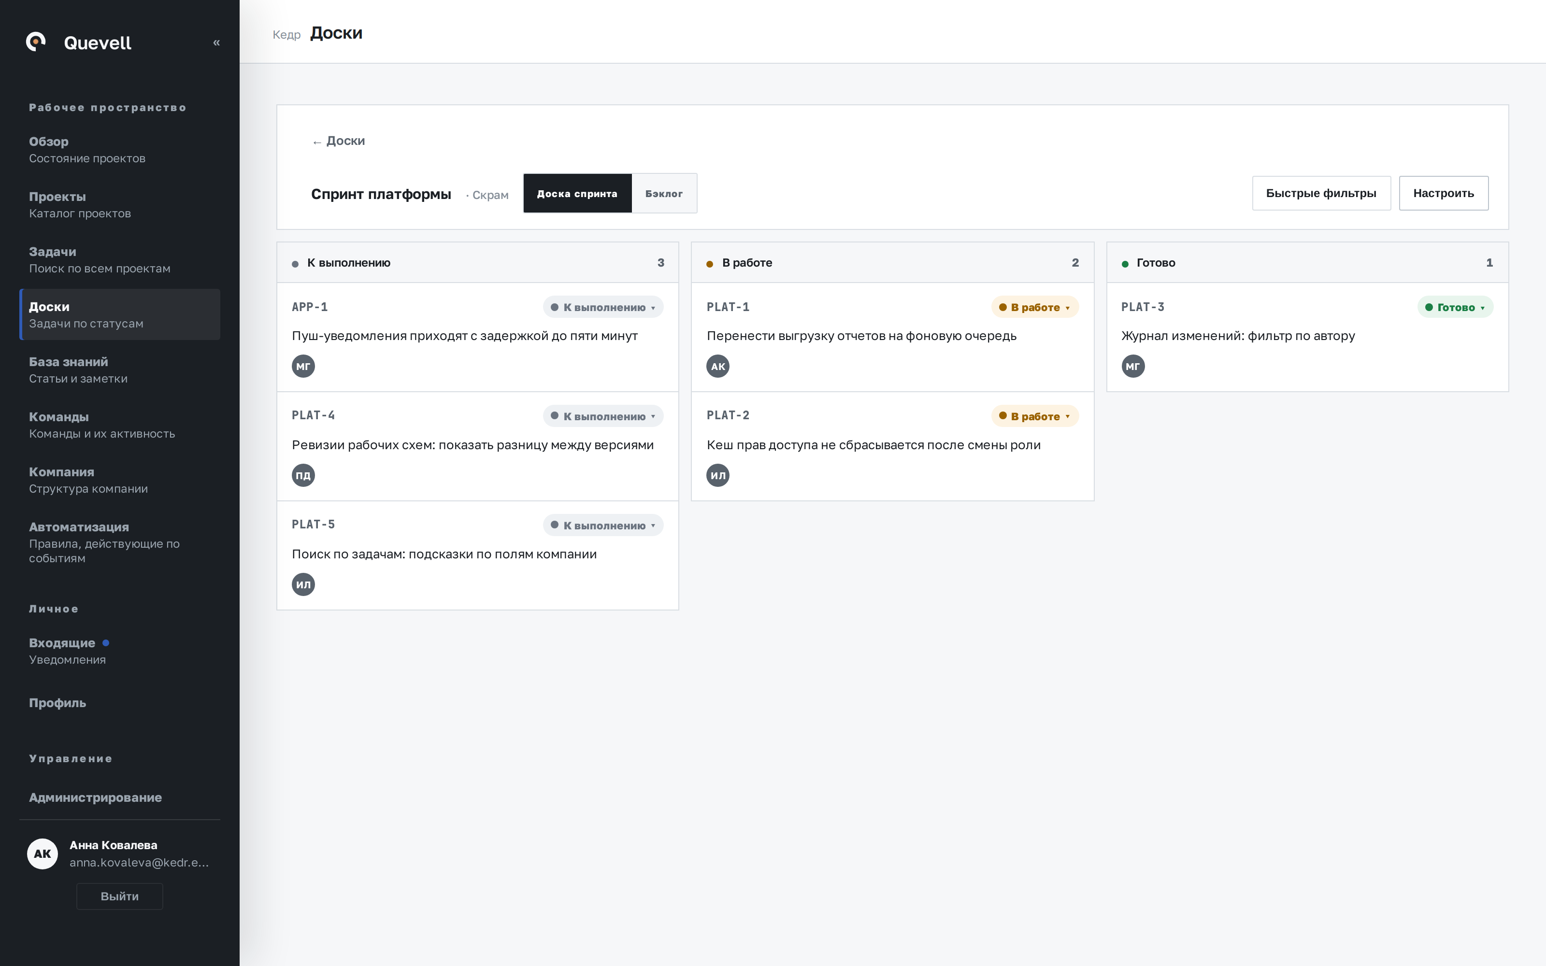Open the PLAT-2 'В работе' status dropdown
Image resolution: width=1546 pixels, height=966 pixels.
tap(1035, 416)
